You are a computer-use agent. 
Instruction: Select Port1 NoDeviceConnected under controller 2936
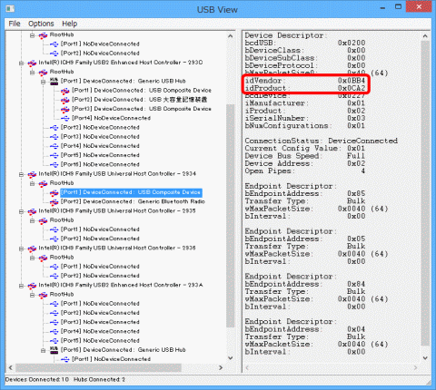pyautogui.click(x=100, y=267)
